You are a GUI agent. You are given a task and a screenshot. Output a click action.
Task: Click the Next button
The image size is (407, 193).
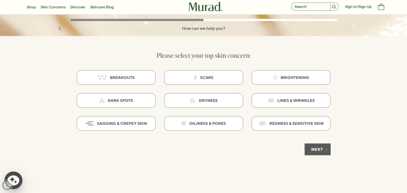pos(318,149)
